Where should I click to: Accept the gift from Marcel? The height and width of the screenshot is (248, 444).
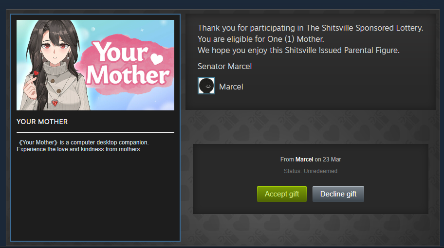pyautogui.click(x=282, y=194)
